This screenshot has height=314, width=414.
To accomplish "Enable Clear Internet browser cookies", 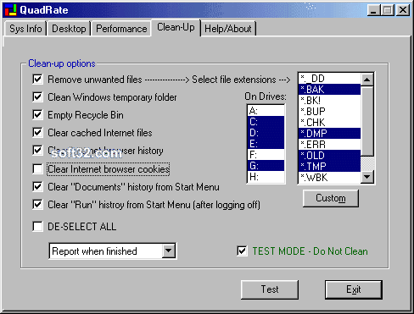I will [37, 169].
